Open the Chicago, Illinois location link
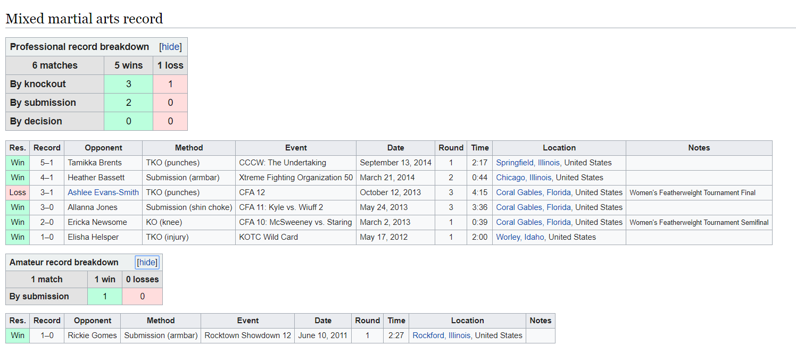Screen dimensions: 796x353 pos(525,178)
